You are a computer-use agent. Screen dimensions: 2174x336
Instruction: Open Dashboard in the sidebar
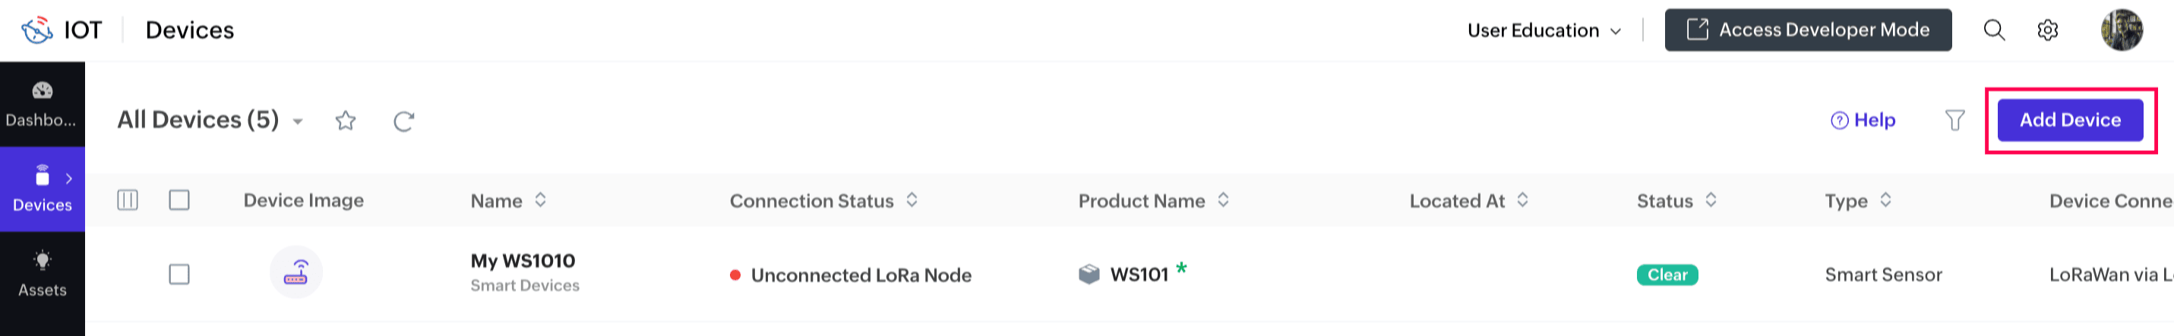click(x=43, y=105)
